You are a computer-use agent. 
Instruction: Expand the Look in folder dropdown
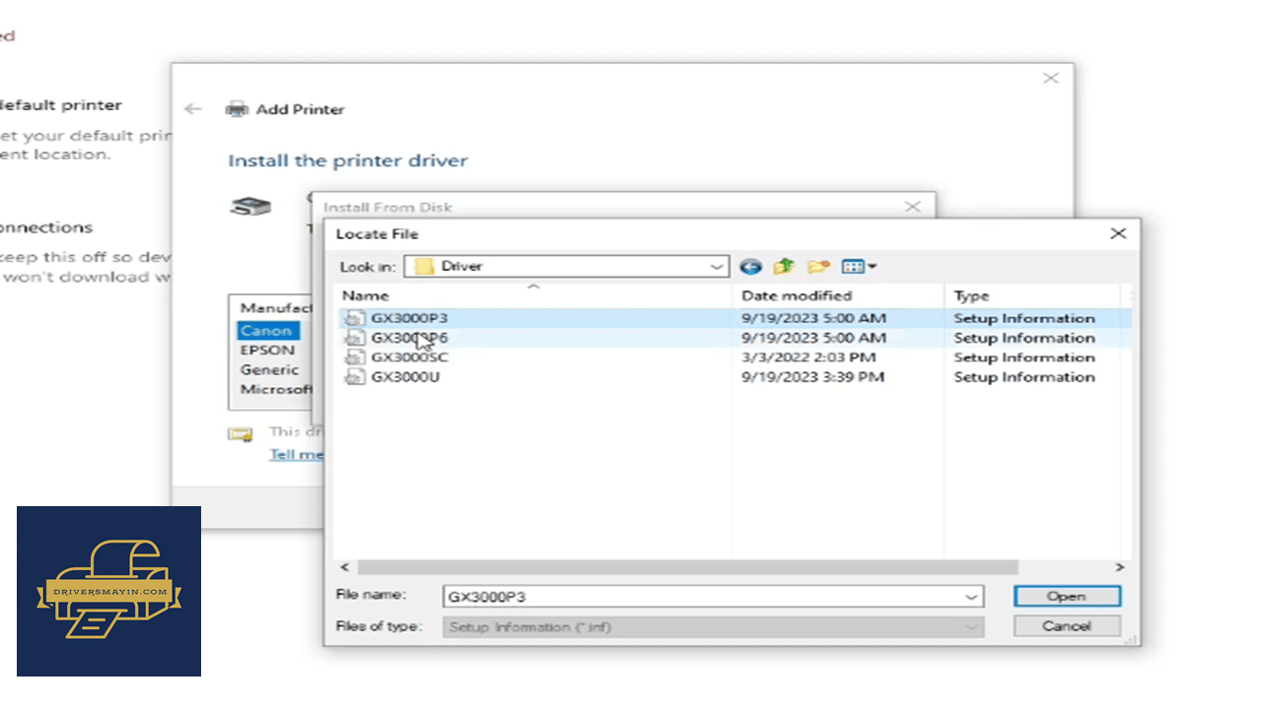[x=717, y=266]
